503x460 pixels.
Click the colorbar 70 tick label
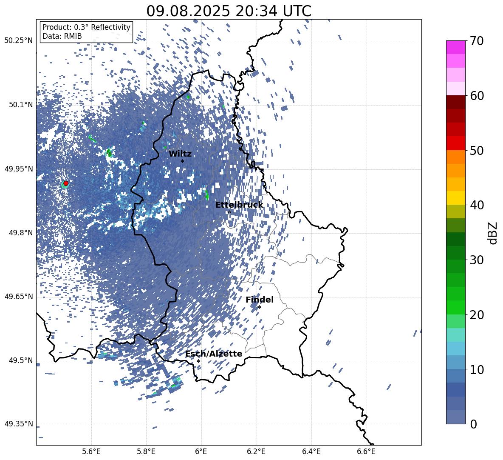pos(477,41)
